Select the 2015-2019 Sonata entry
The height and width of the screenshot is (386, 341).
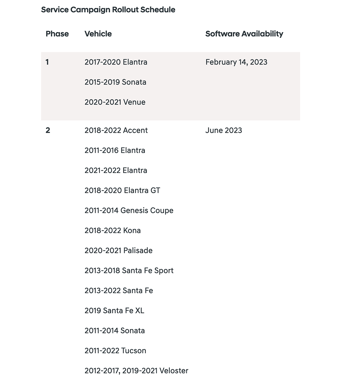click(115, 82)
